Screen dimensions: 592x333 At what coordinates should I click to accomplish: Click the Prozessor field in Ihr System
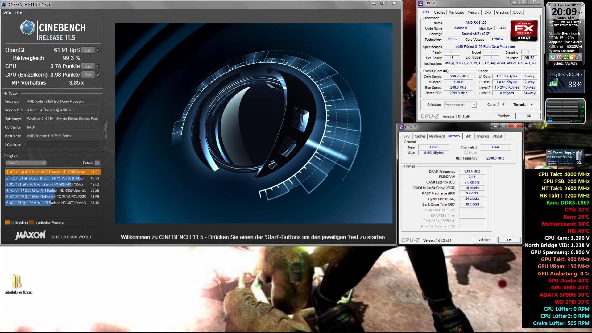63,102
